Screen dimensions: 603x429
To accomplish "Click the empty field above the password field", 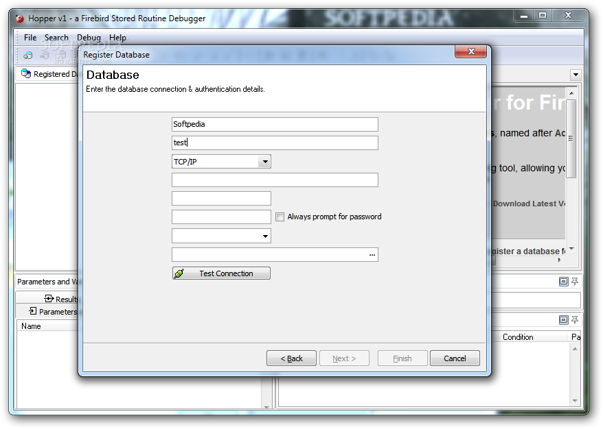I will 221,198.
